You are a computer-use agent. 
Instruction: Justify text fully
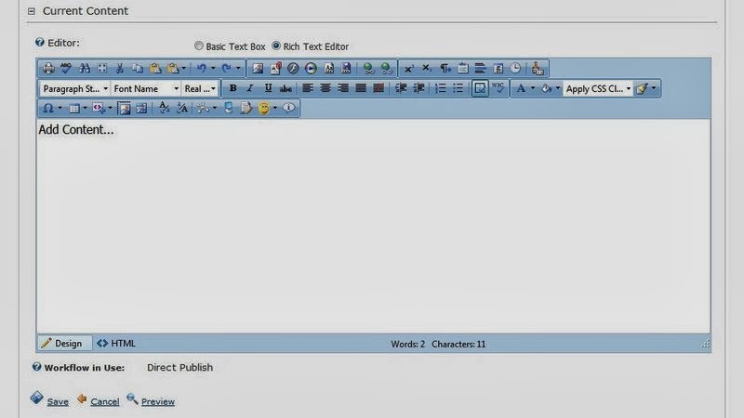tap(361, 88)
